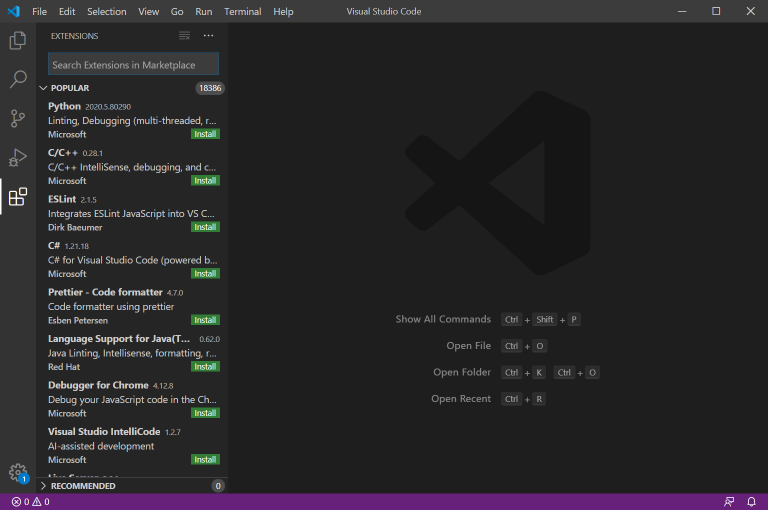This screenshot has height=510, width=768.
Task: Select Debugger for Chrome title
Action: tap(98, 385)
